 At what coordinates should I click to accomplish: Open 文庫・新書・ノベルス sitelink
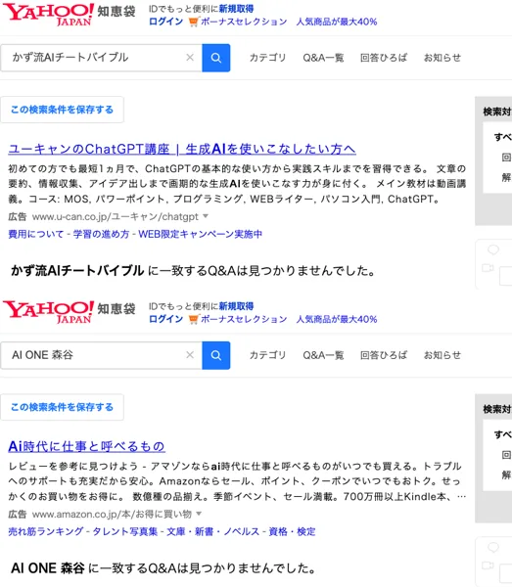(x=213, y=531)
